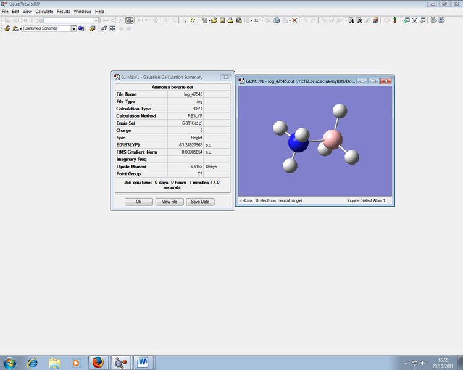
Task: Open the Results menu
Action: [64, 12]
